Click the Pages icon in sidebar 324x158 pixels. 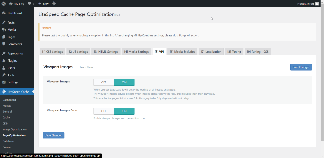coord(4,37)
